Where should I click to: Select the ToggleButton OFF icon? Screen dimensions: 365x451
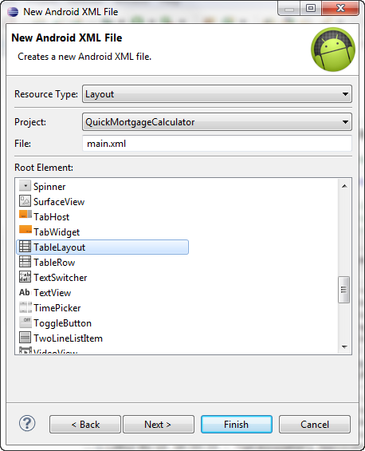coord(26,322)
